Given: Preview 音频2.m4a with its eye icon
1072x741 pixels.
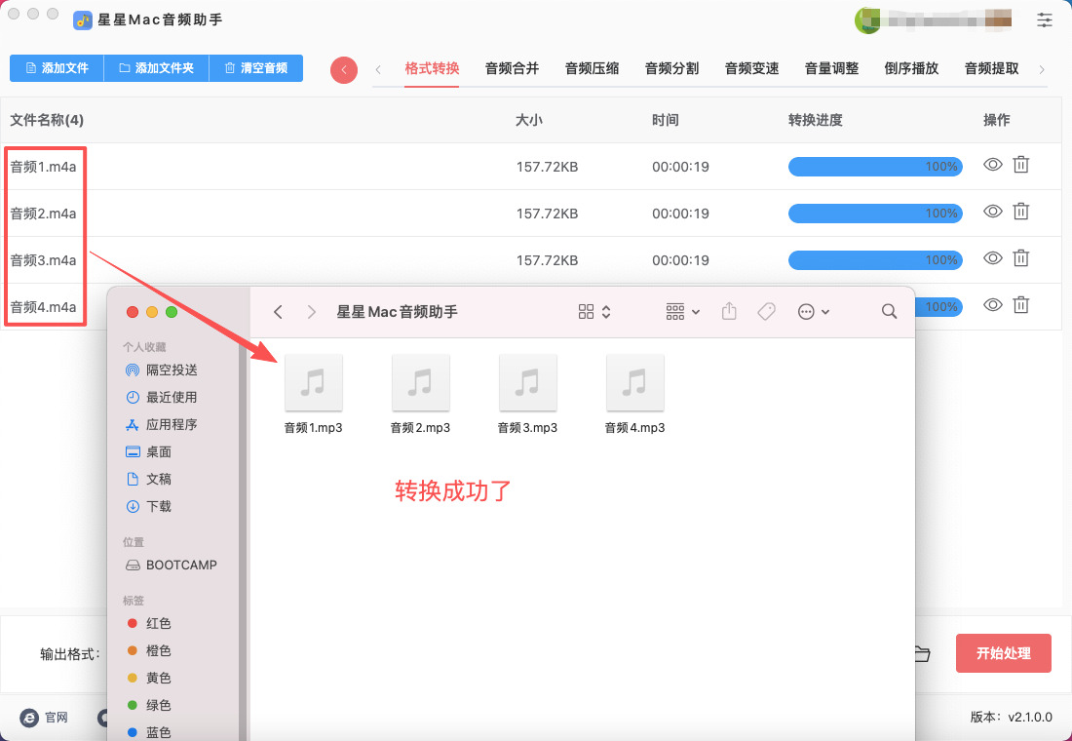Looking at the screenshot, I should point(993,213).
